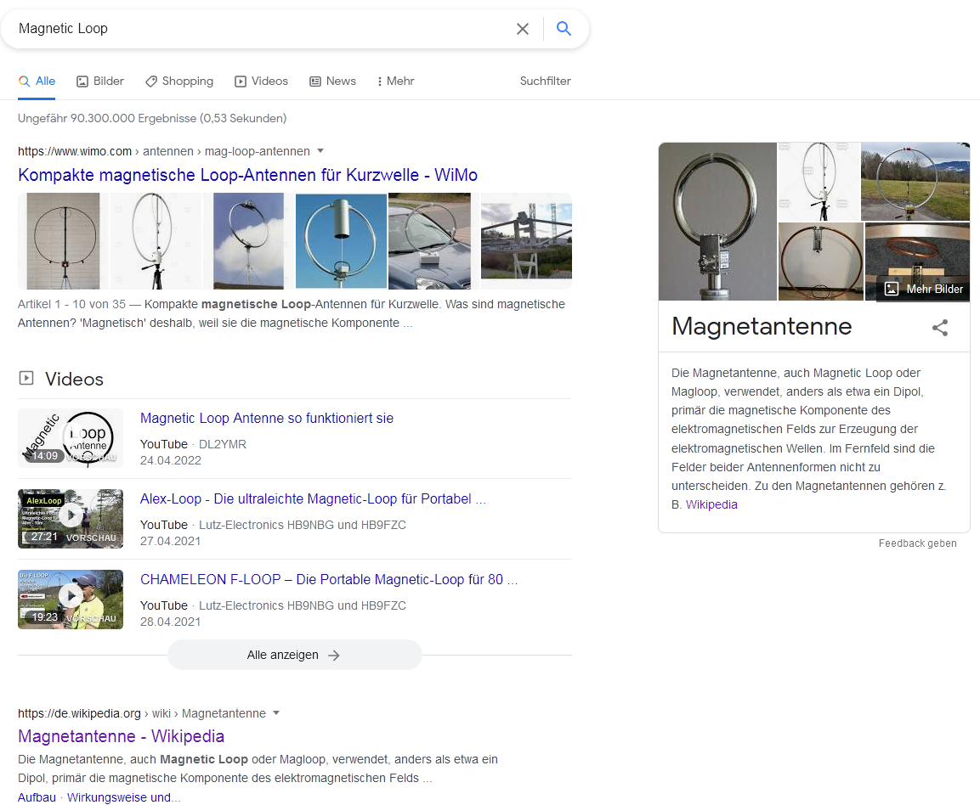Open the antenna on car roof thumbnail
The image size is (980, 805).
tap(429, 241)
